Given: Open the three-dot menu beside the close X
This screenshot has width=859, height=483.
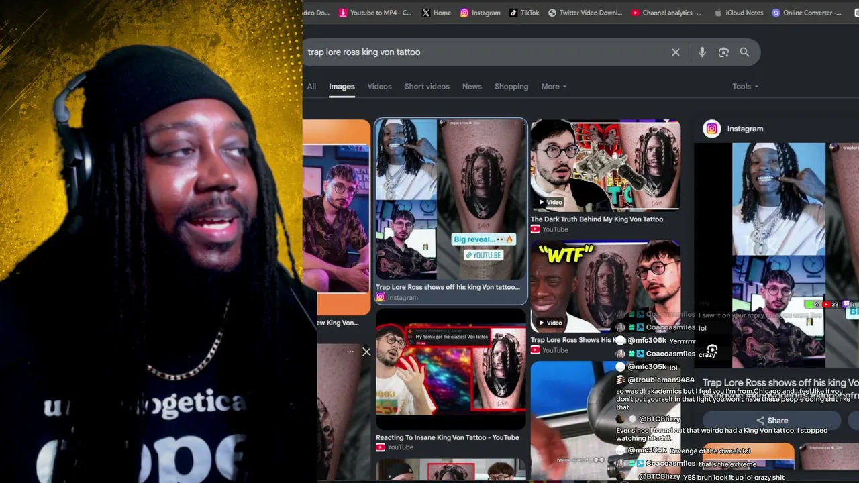Looking at the screenshot, I should (x=350, y=352).
